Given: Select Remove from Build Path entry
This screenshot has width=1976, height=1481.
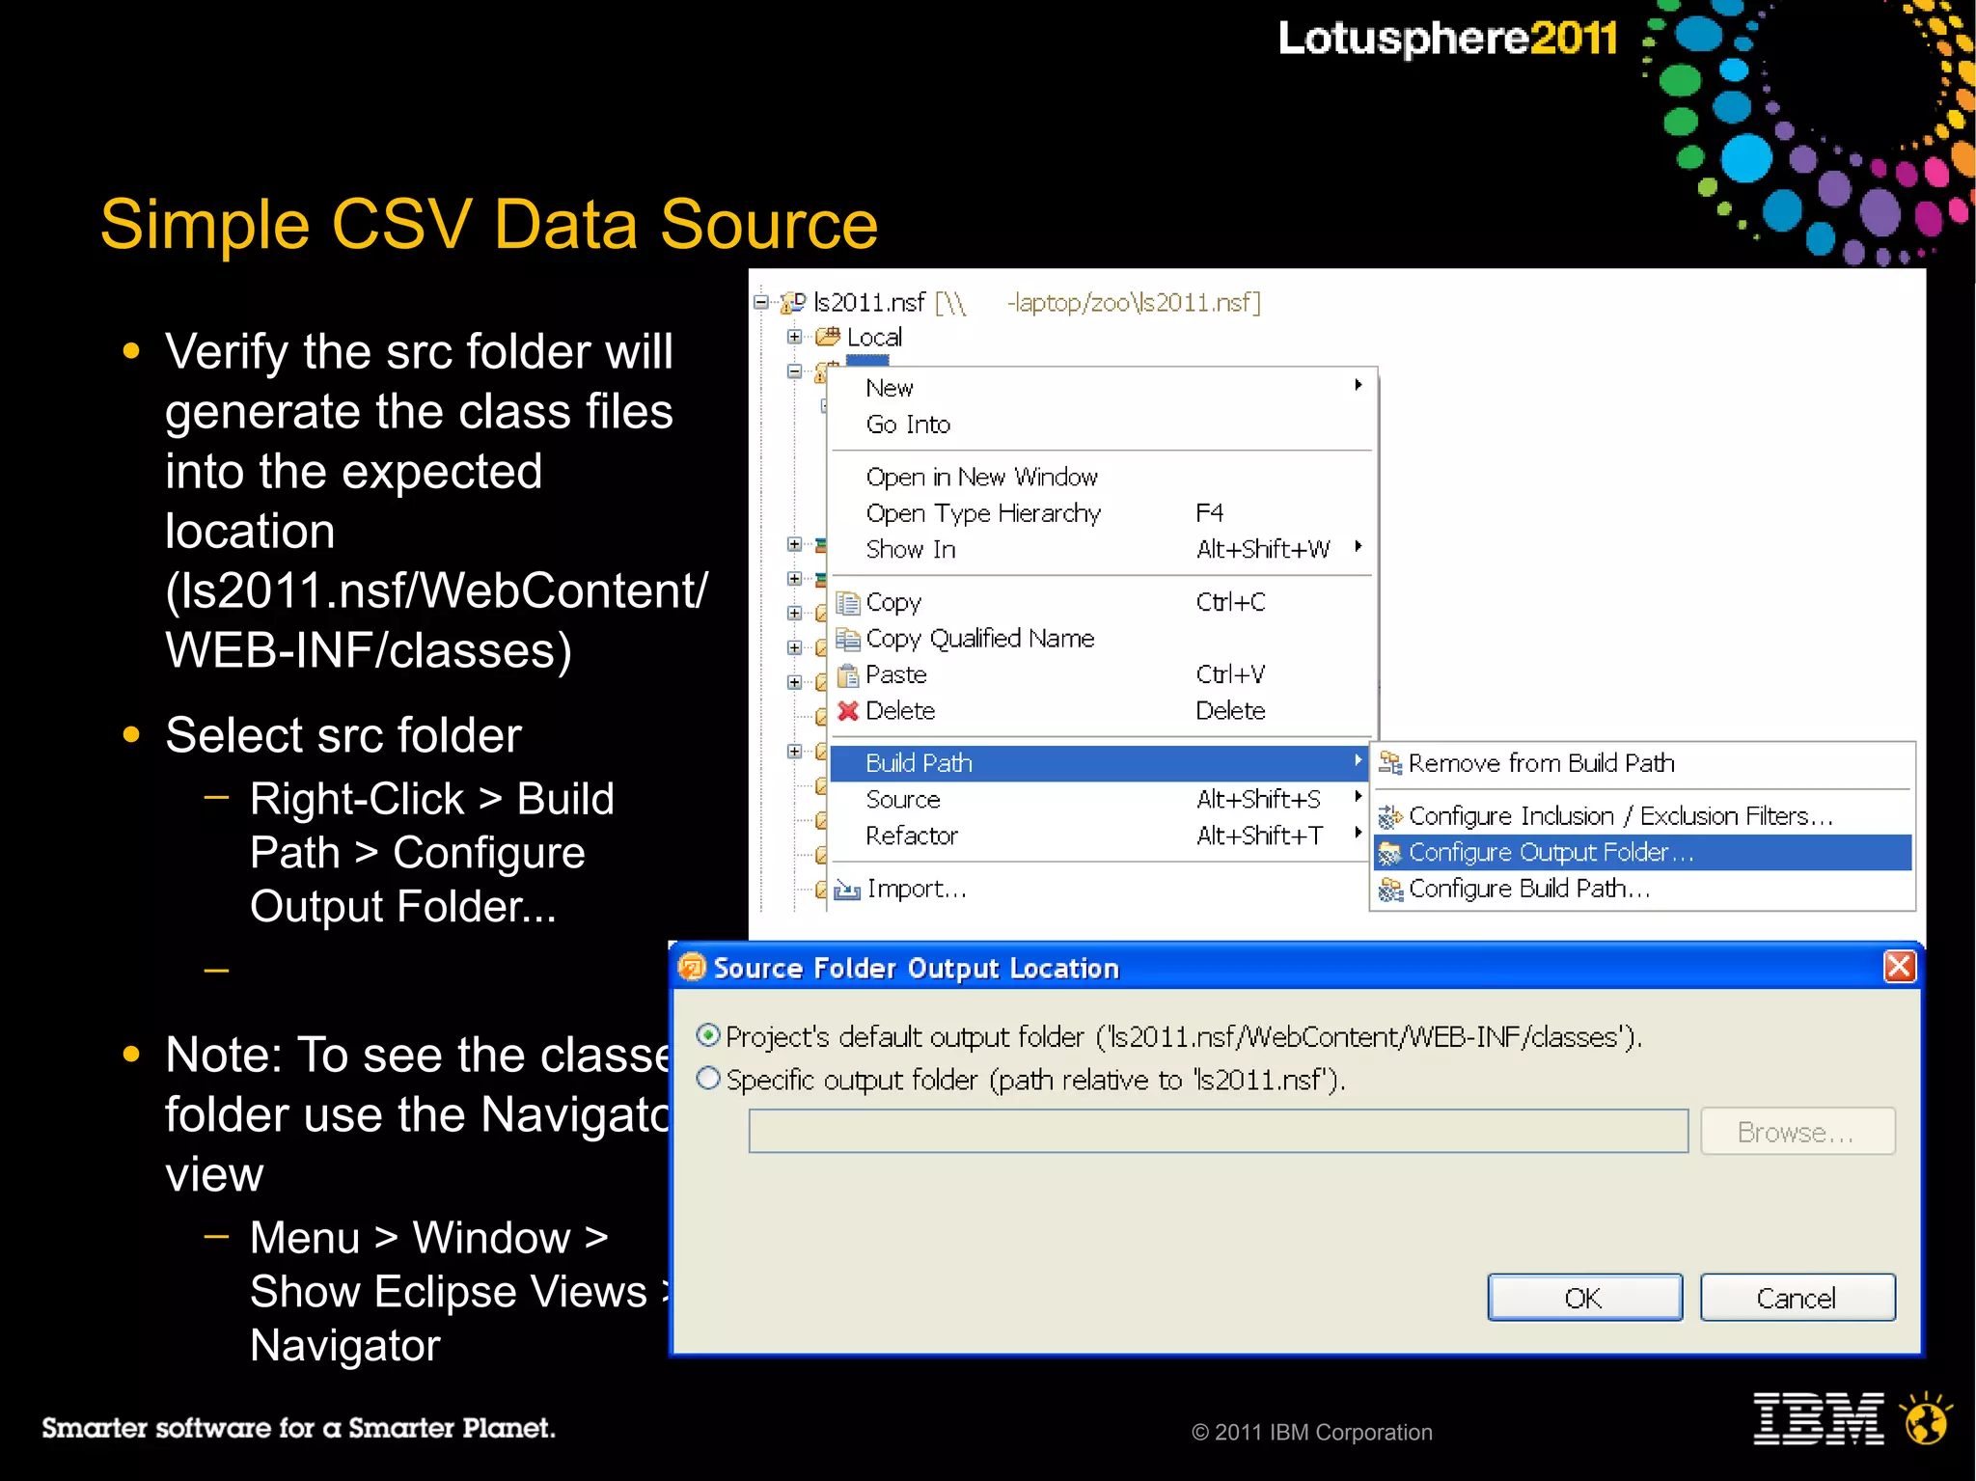Looking at the screenshot, I should click(x=1643, y=763).
